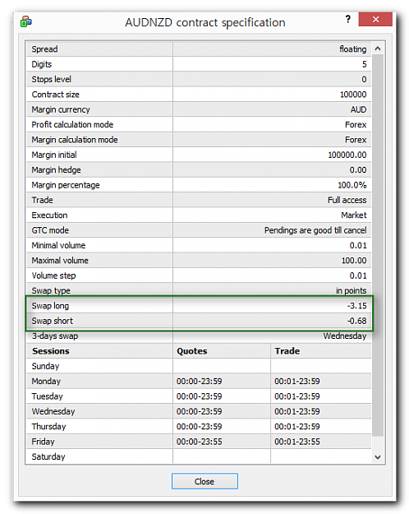Image resolution: width=409 pixels, height=514 pixels.
Task: Click Friday's trade time 00:01-23:55
Action: click(297, 442)
